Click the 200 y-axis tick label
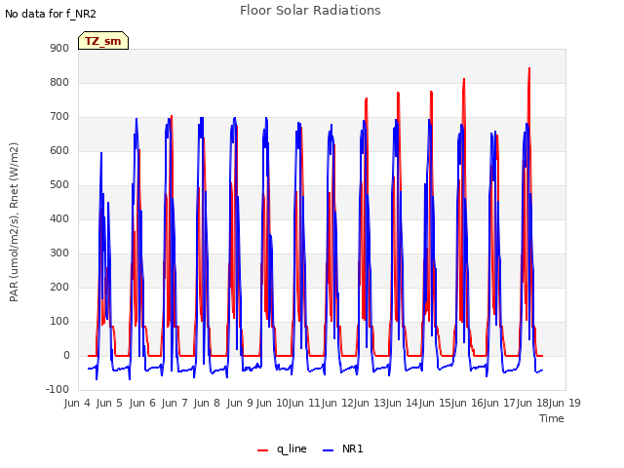 59,288
